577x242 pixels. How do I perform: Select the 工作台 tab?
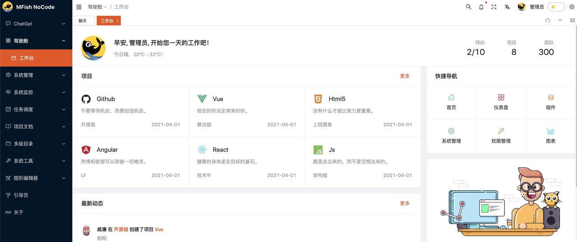109,21
